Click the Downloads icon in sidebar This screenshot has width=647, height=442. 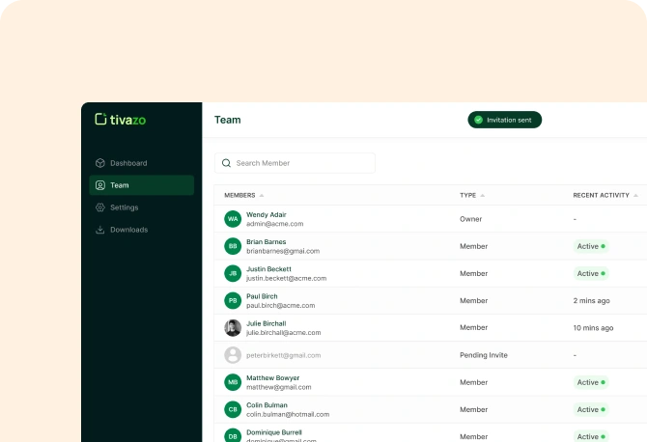tap(100, 230)
